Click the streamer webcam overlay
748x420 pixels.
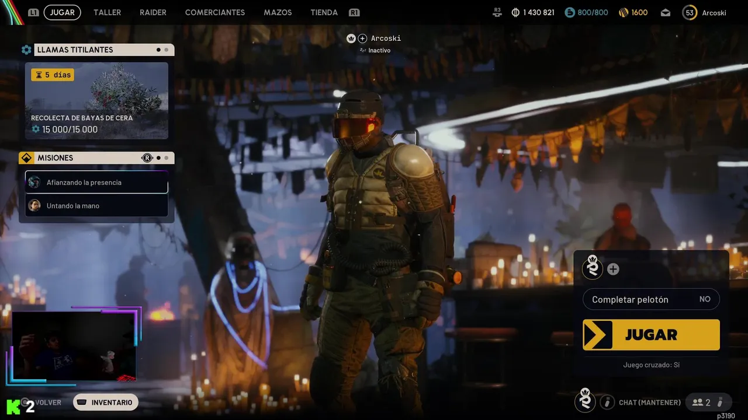(74, 345)
